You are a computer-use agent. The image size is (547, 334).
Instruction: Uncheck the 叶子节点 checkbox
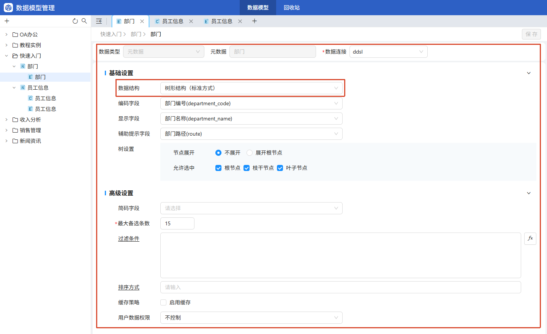click(280, 168)
